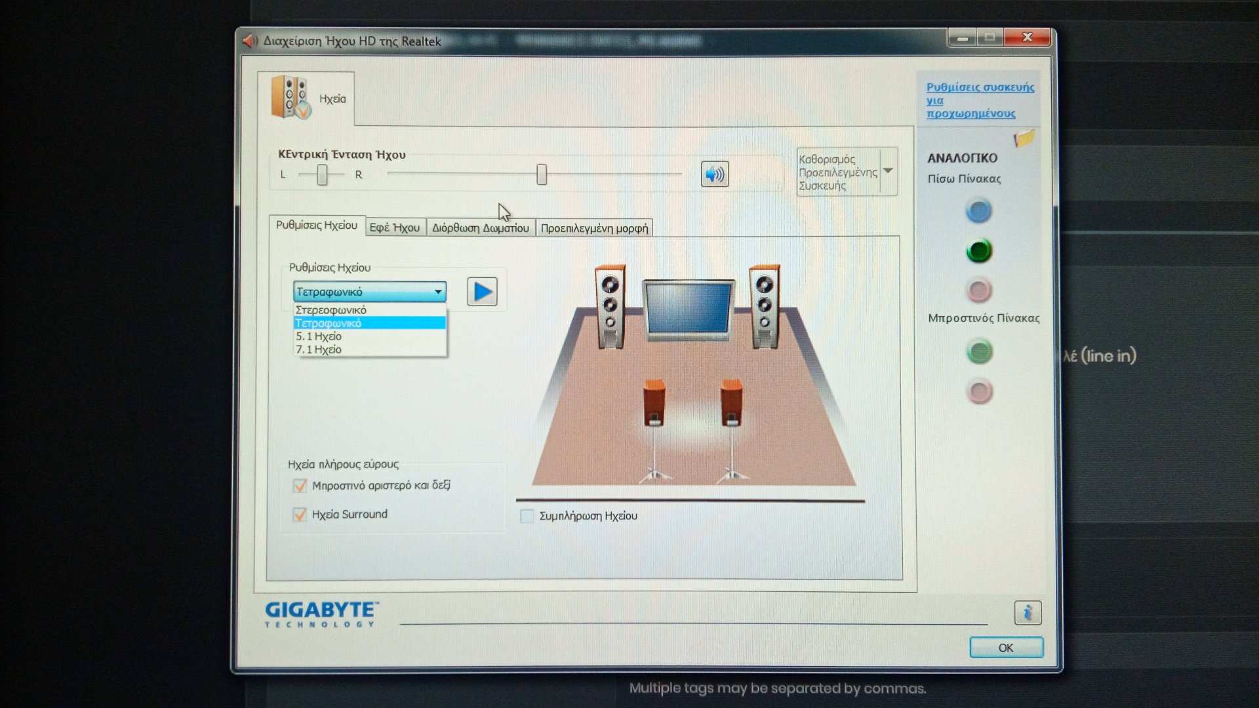Select 5.1 Ηχείο from the list
This screenshot has height=708, width=1259.
[x=319, y=336]
